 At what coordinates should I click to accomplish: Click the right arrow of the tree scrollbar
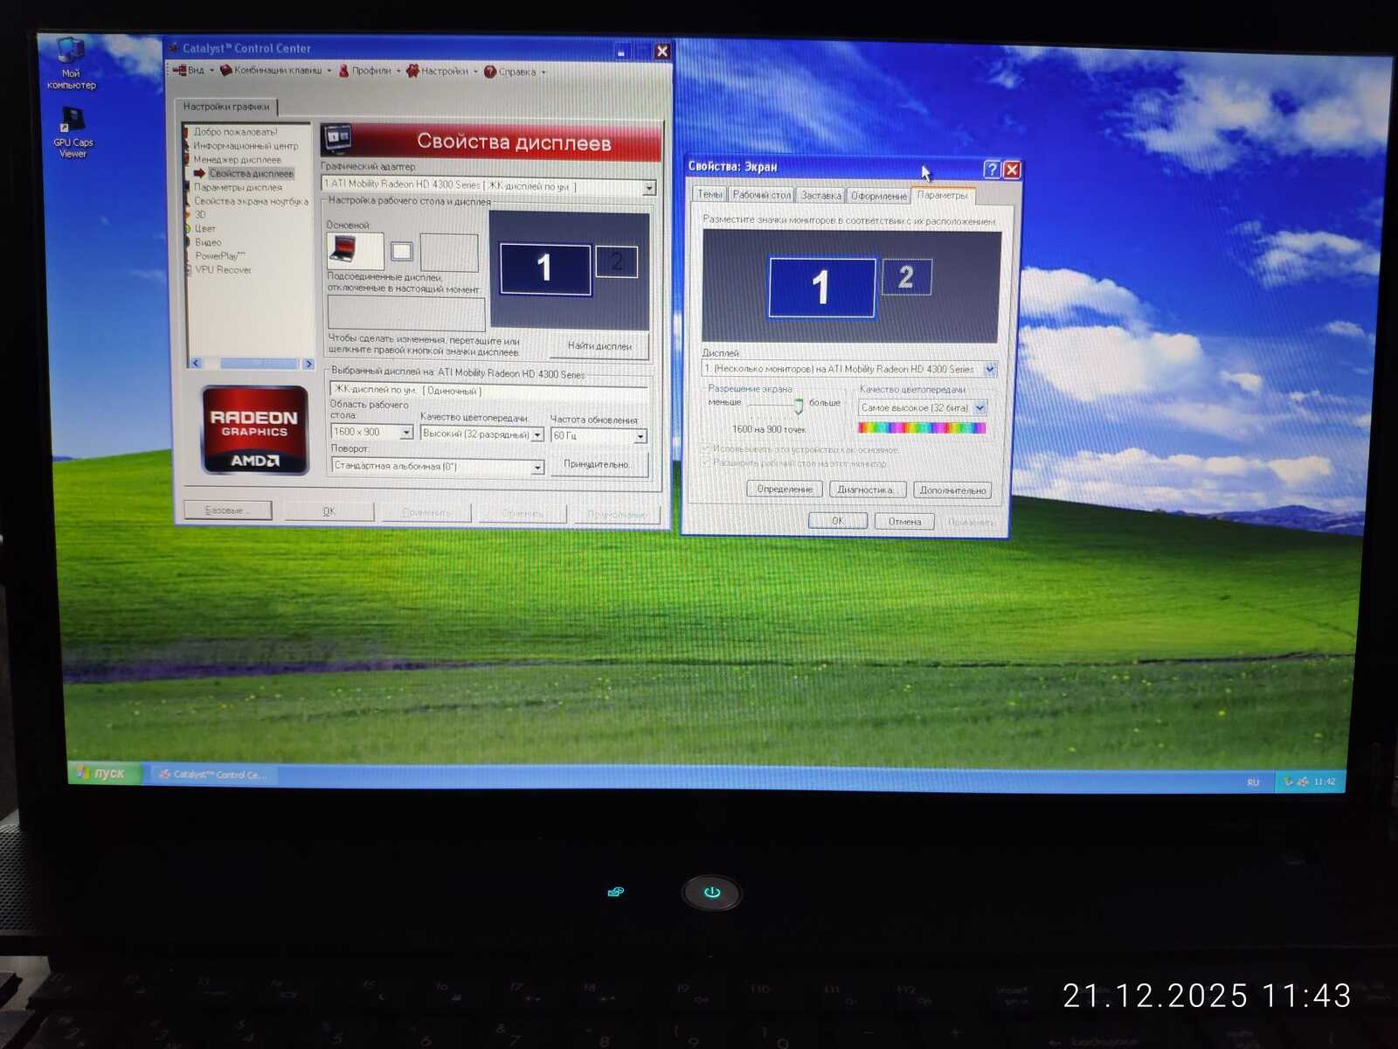point(308,364)
